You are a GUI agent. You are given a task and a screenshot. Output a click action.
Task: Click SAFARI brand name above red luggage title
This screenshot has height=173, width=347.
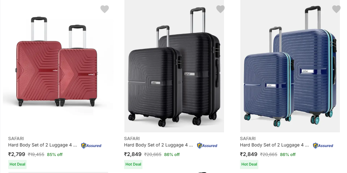coord(16,138)
